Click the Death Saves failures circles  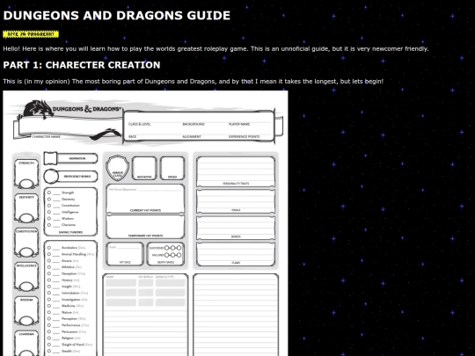(x=173, y=255)
